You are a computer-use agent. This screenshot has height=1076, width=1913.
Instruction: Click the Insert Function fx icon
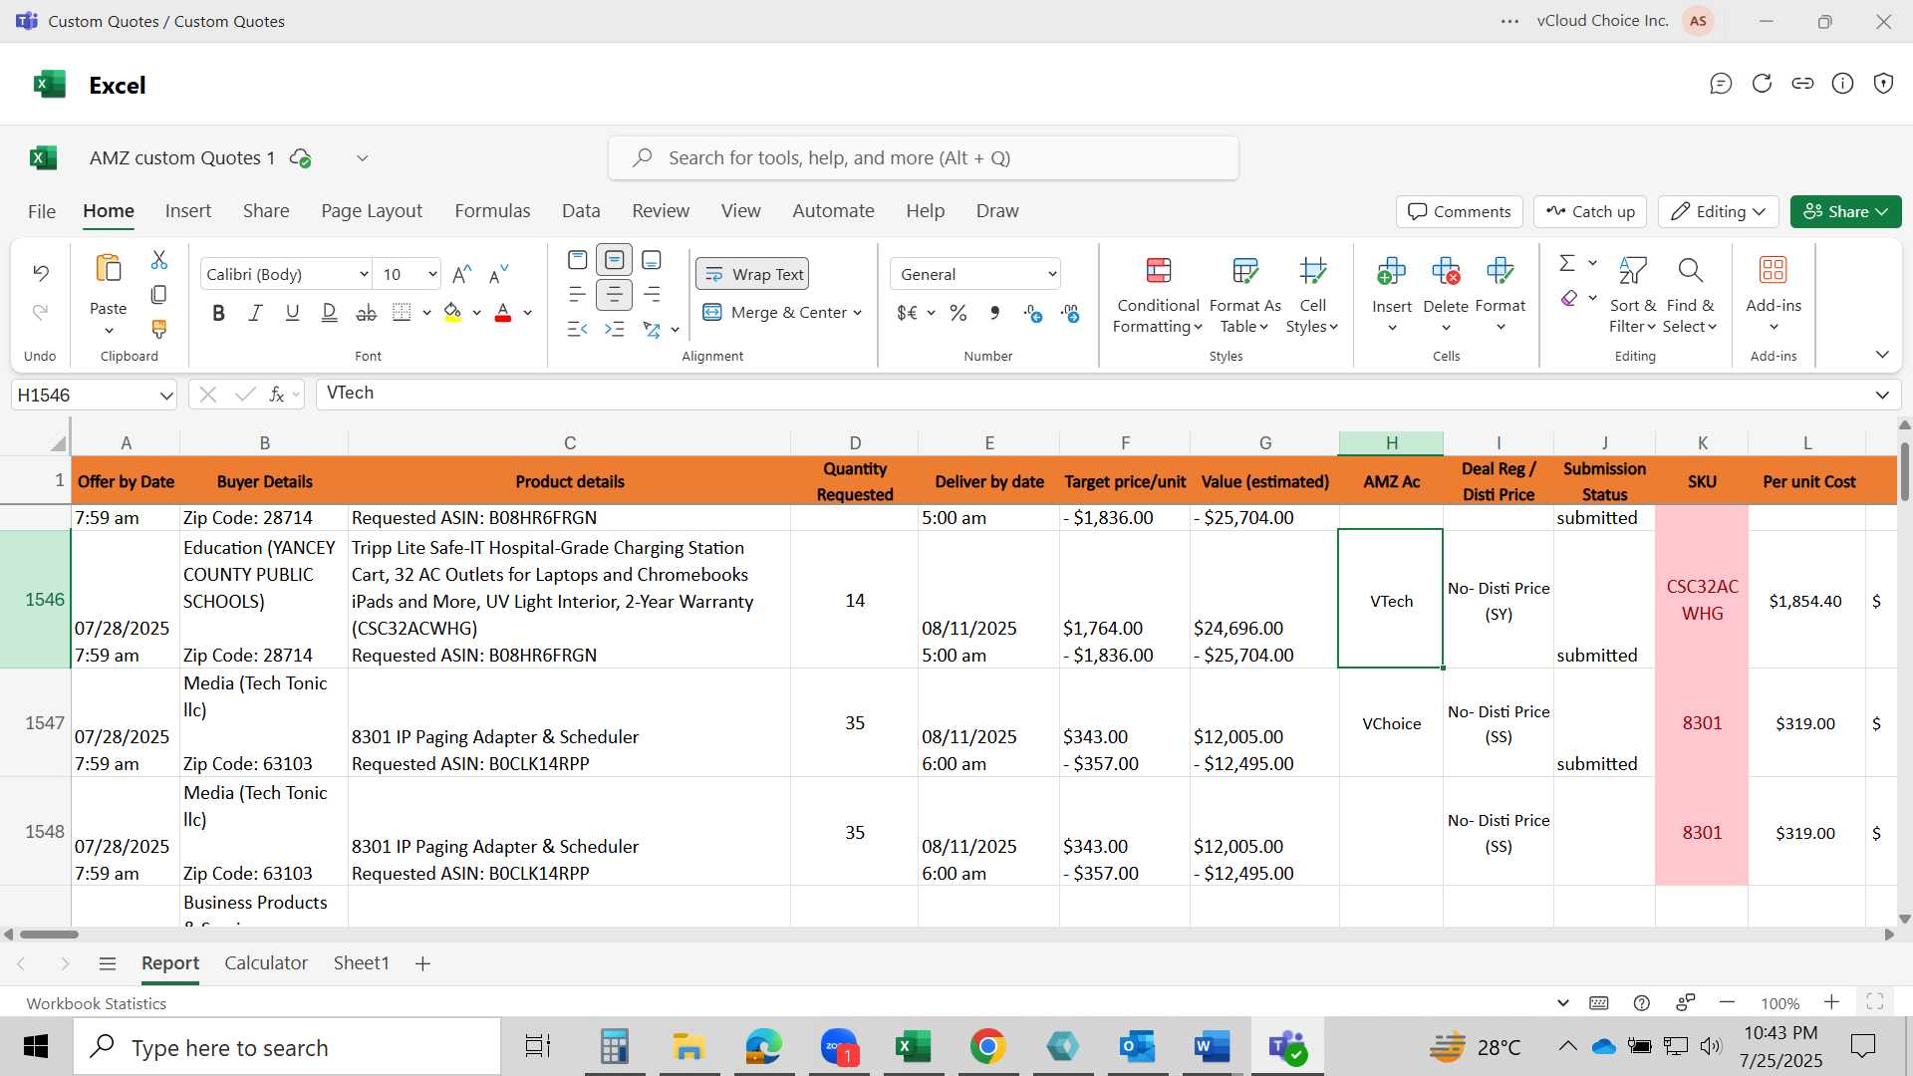(277, 395)
